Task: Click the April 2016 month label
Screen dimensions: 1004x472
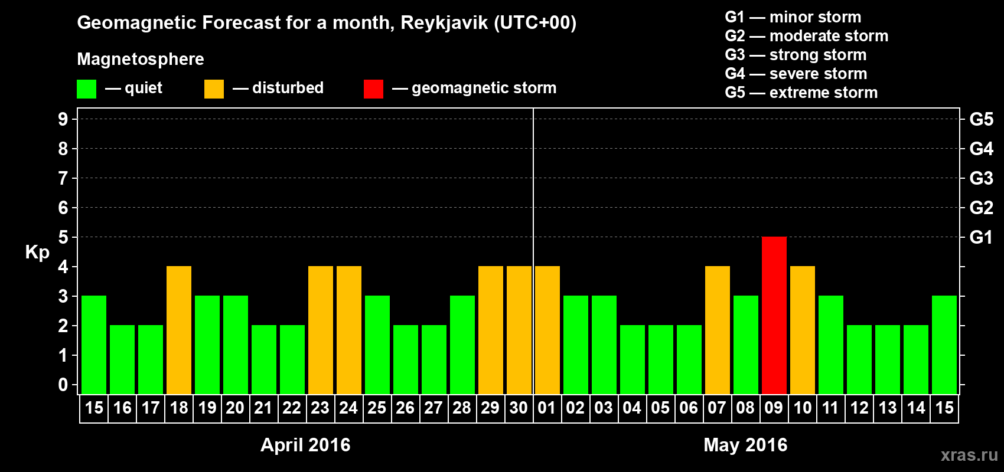Action: coord(305,445)
